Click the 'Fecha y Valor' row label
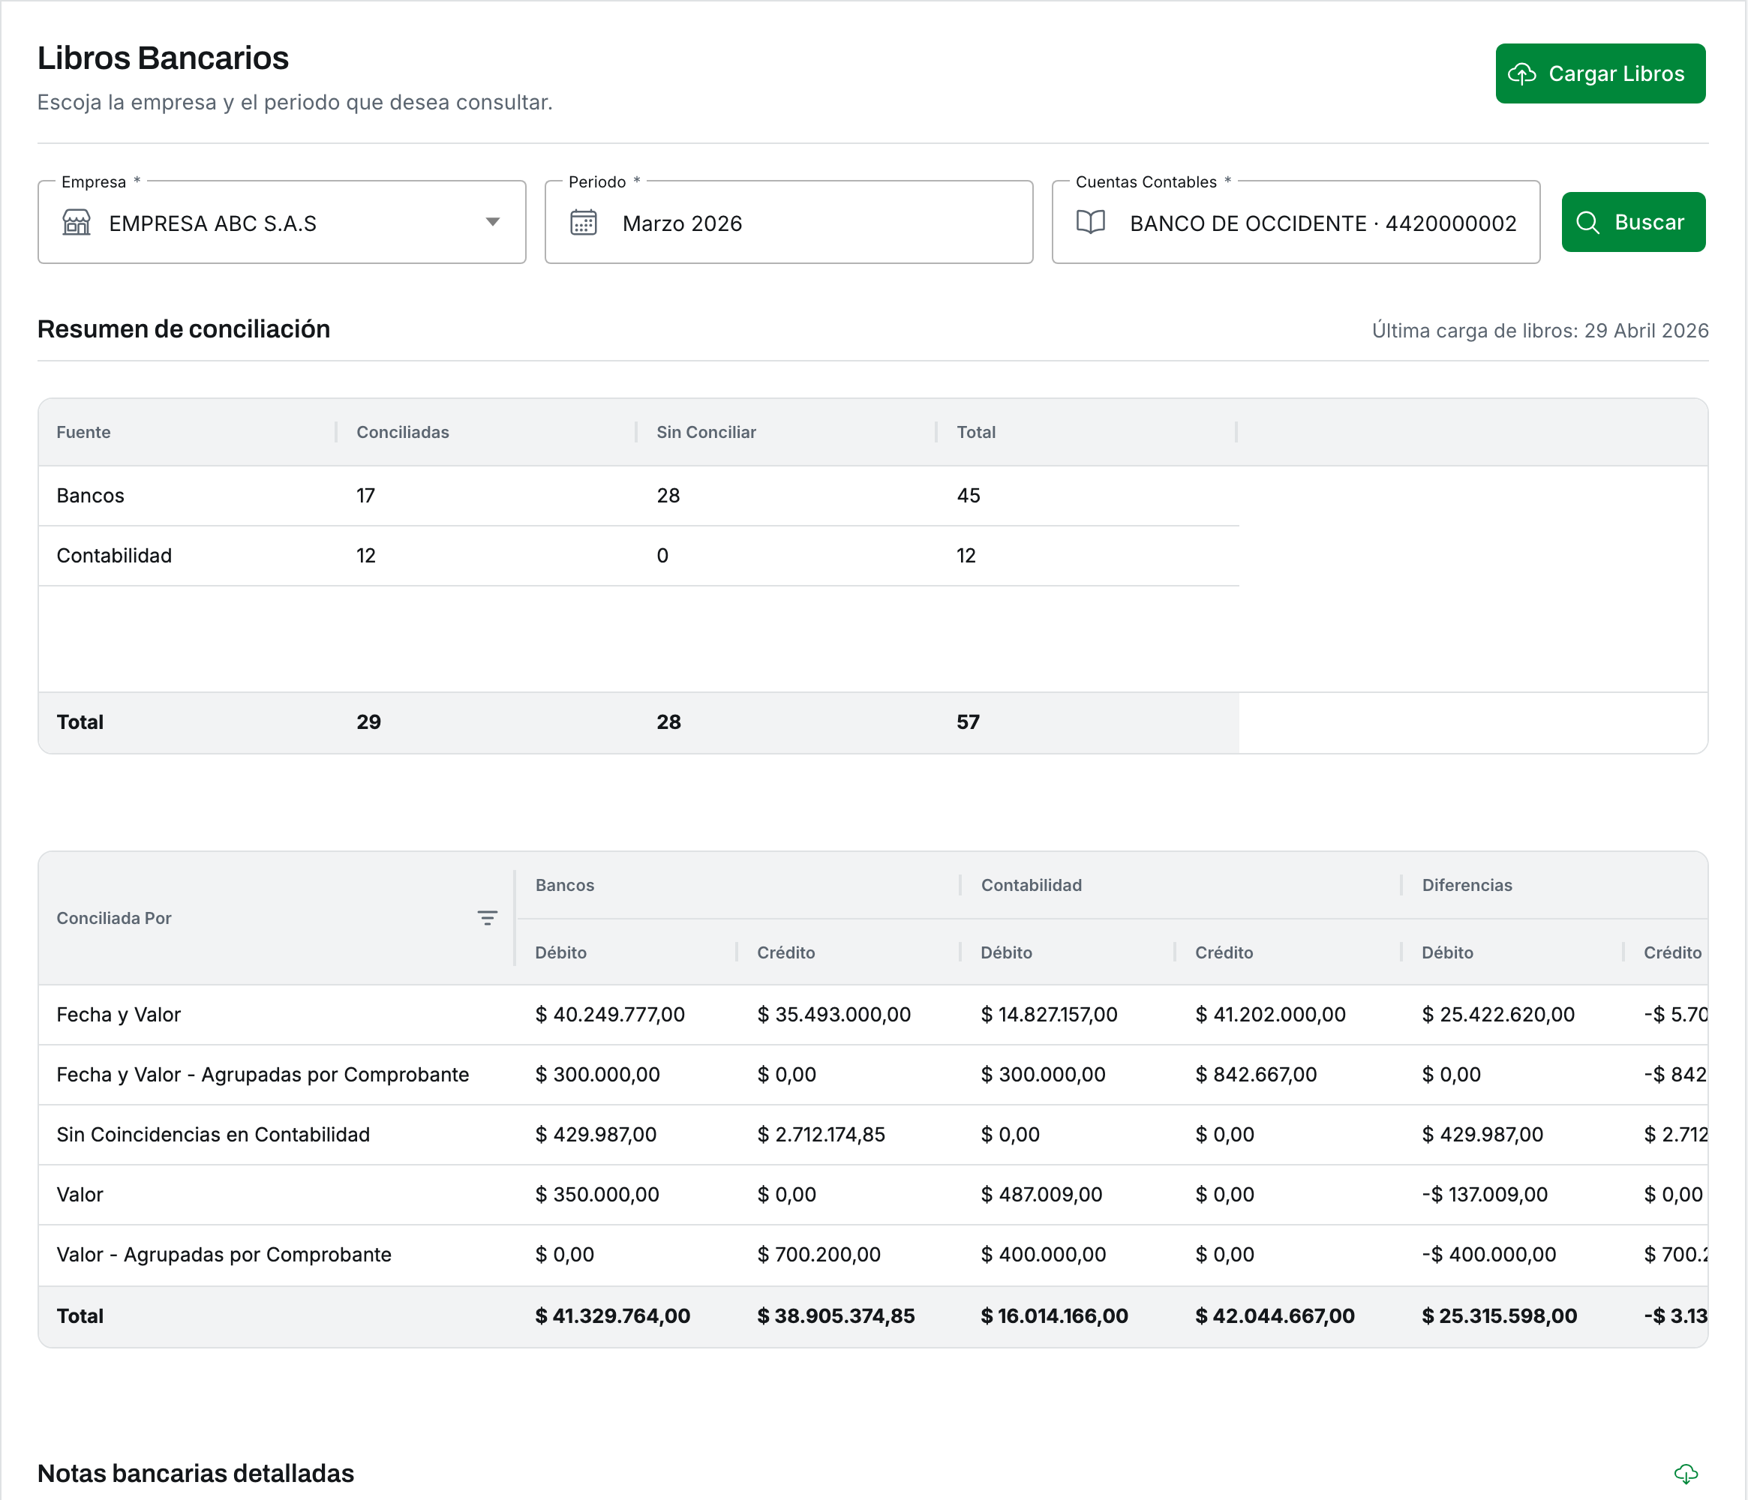This screenshot has height=1500, width=1748. [118, 1015]
